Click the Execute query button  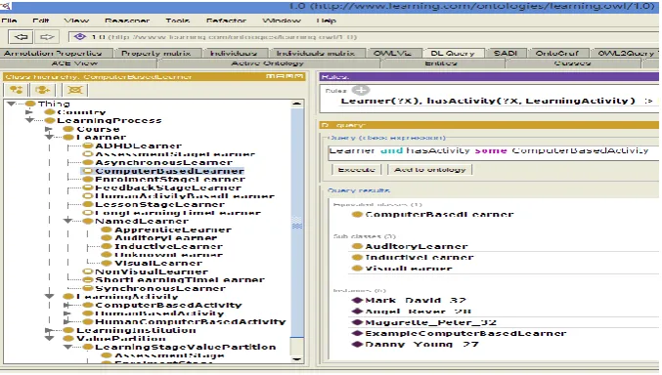pyautogui.click(x=357, y=170)
